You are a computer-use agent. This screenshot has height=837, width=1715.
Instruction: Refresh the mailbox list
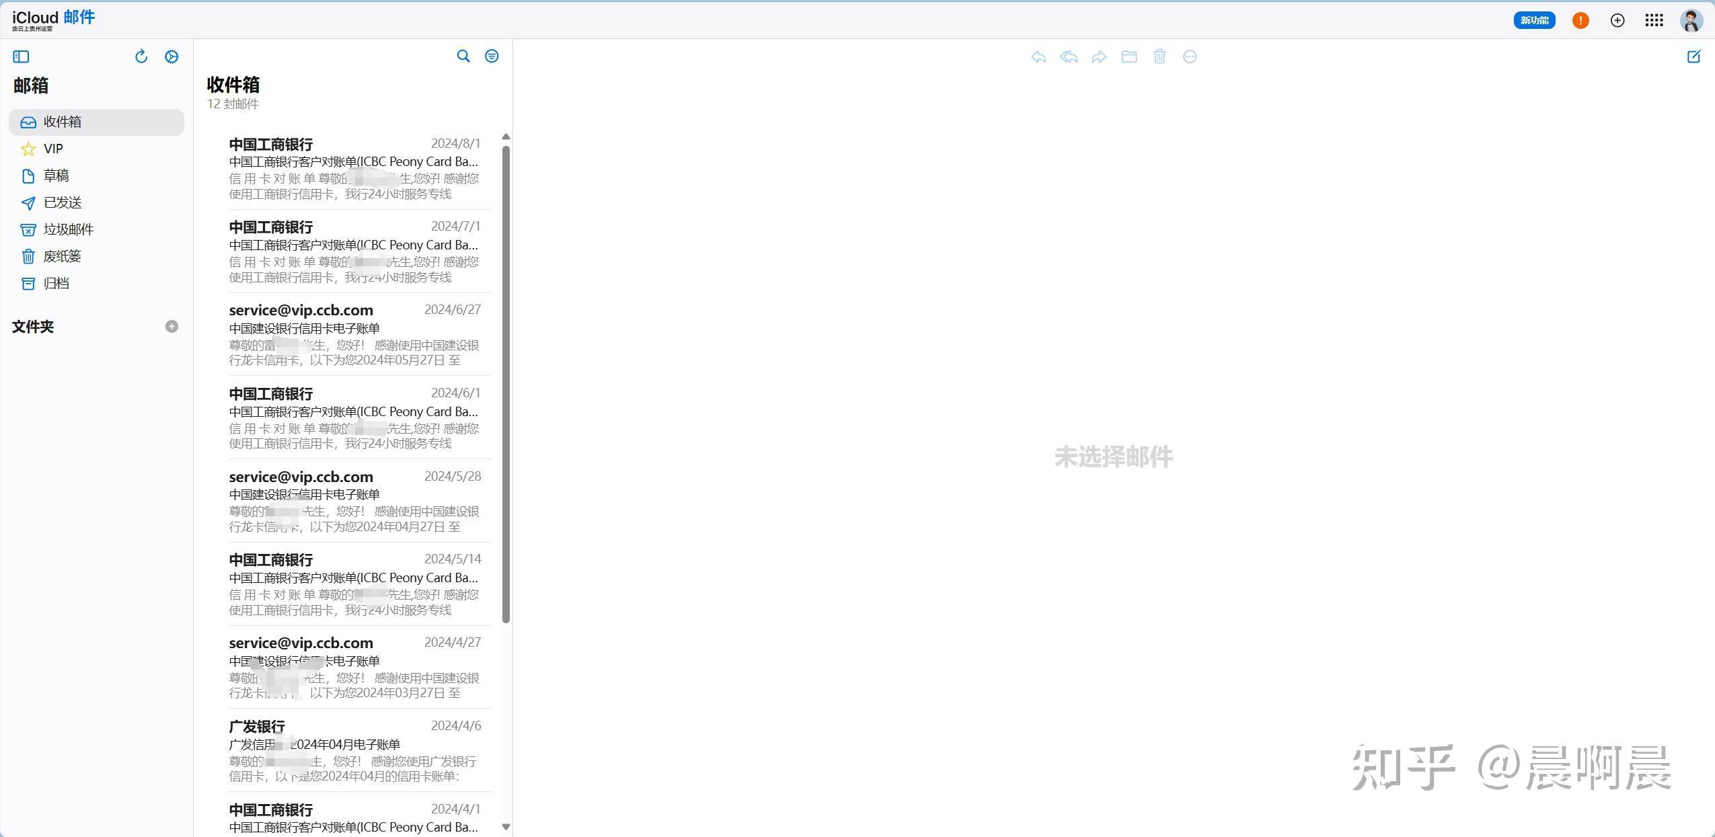point(141,56)
